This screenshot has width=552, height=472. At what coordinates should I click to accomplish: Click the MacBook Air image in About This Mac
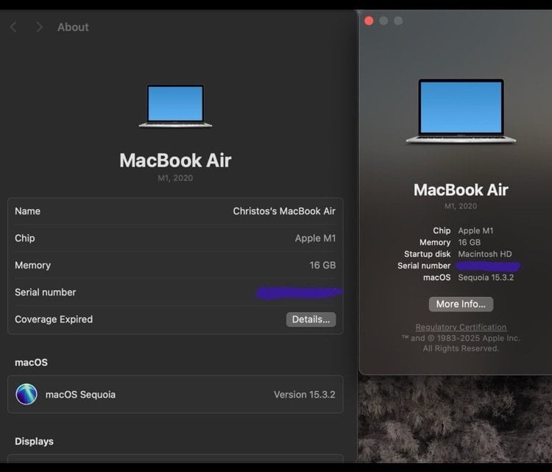(461, 111)
